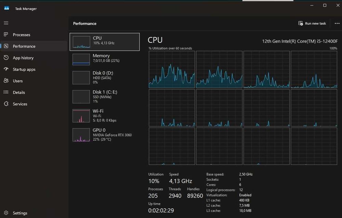Click the i5-12400F processor name

click(300, 41)
